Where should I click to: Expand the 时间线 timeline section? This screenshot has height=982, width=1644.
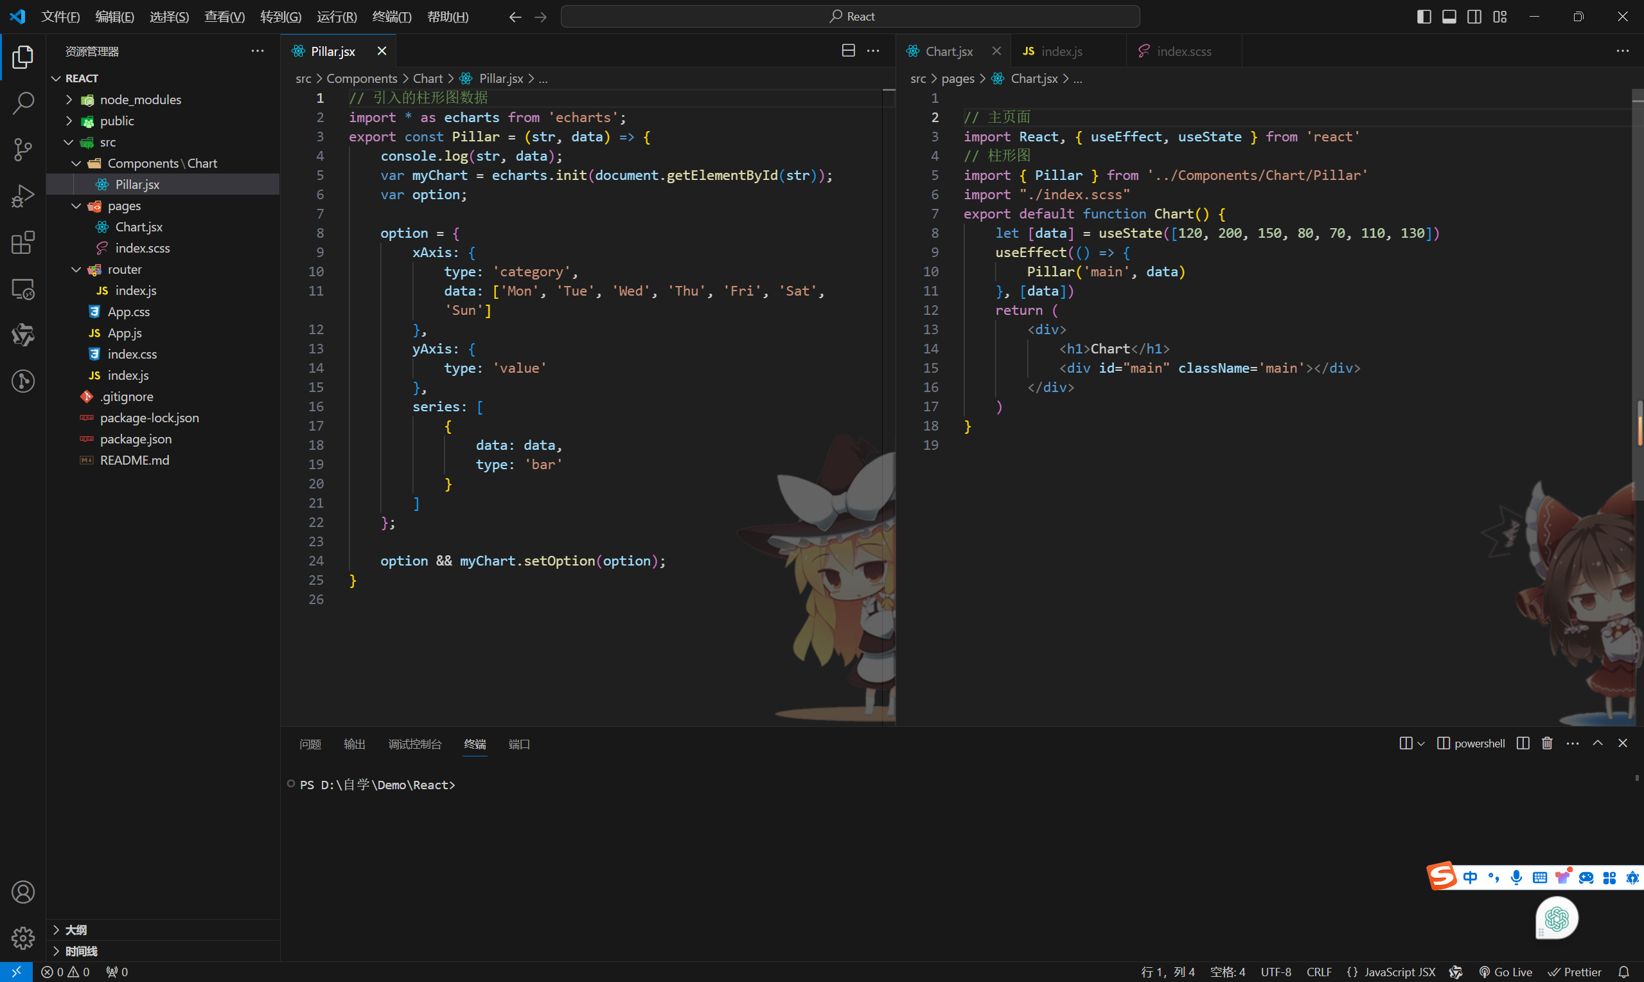(163, 951)
